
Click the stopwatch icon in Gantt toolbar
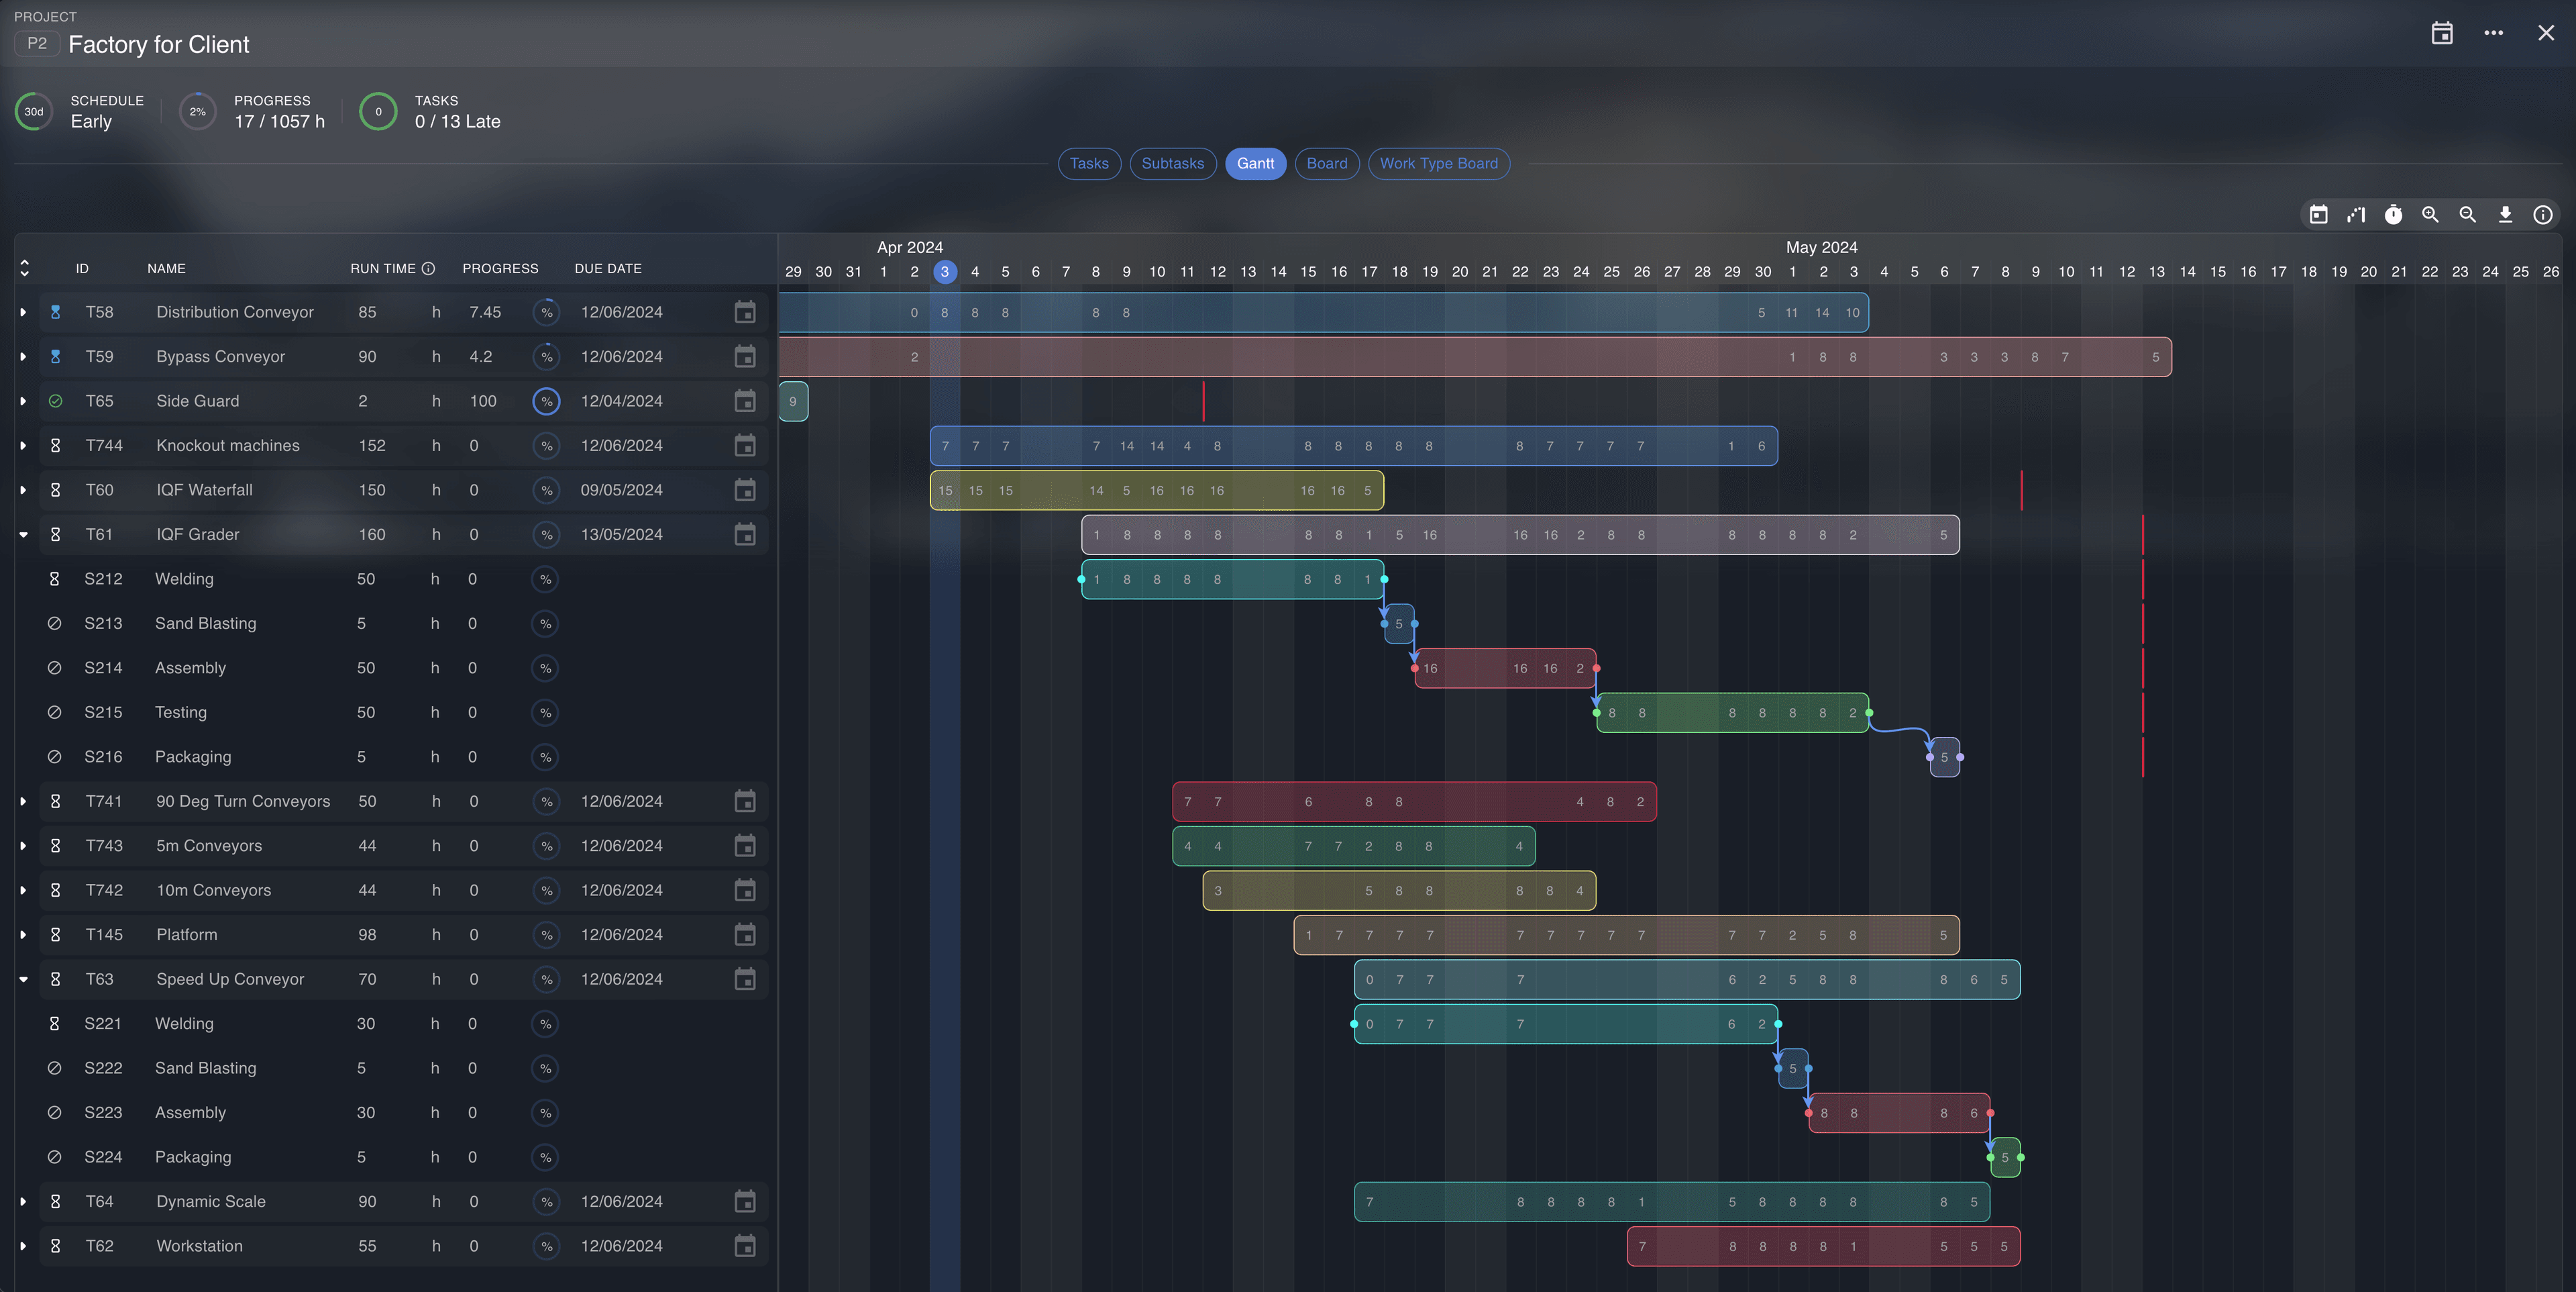[2393, 215]
